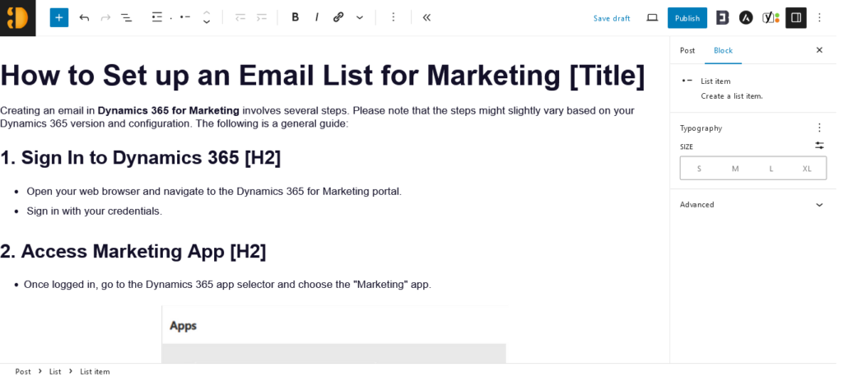This screenshot has height=381, width=843.
Task: Insert a link with the link icon
Action: click(x=338, y=18)
